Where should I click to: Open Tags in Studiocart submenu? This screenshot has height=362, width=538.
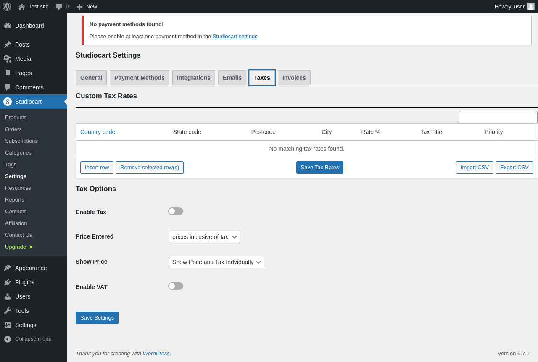click(x=11, y=165)
